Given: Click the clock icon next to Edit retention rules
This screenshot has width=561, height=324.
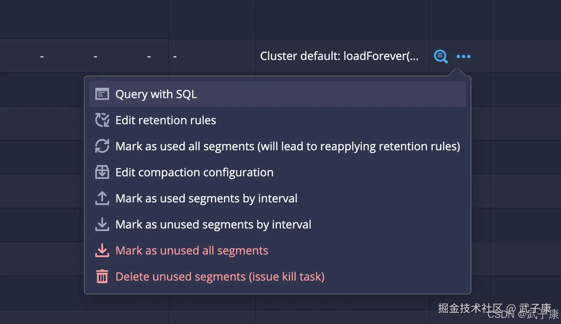Looking at the screenshot, I should click(x=102, y=120).
